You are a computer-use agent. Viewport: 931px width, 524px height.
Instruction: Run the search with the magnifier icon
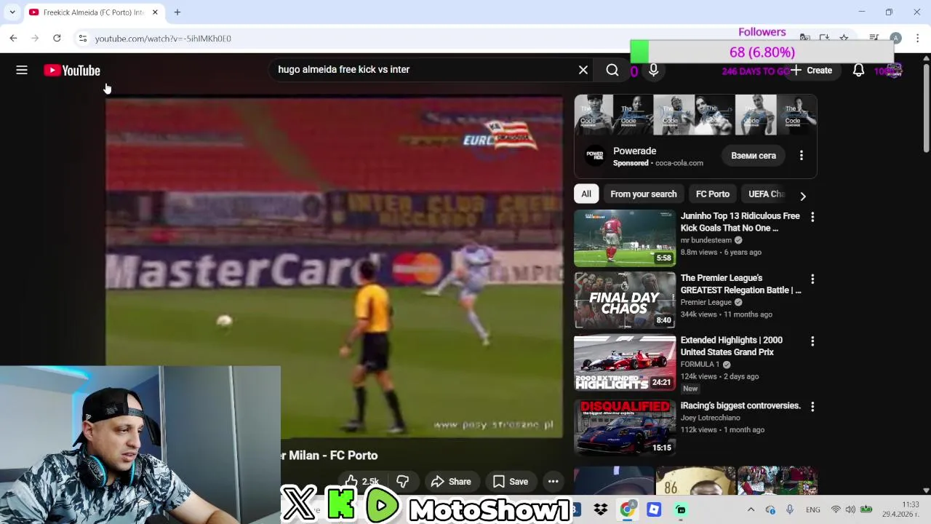click(x=612, y=70)
